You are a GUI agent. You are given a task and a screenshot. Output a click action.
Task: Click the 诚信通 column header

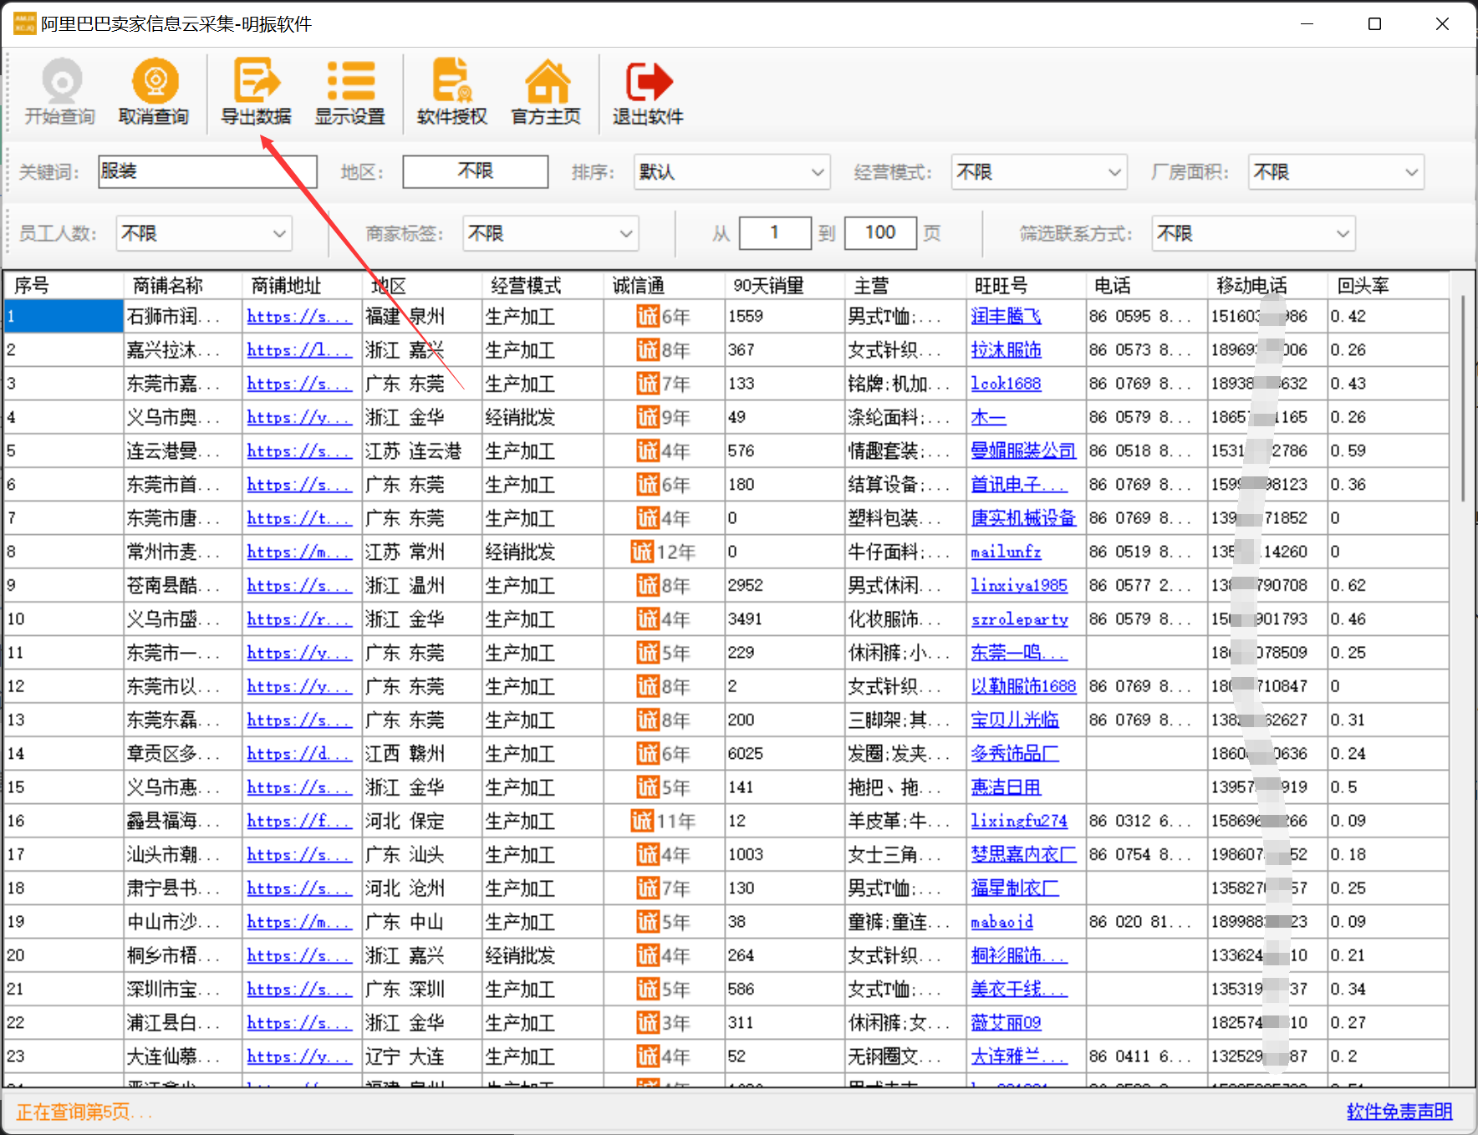tap(664, 286)
